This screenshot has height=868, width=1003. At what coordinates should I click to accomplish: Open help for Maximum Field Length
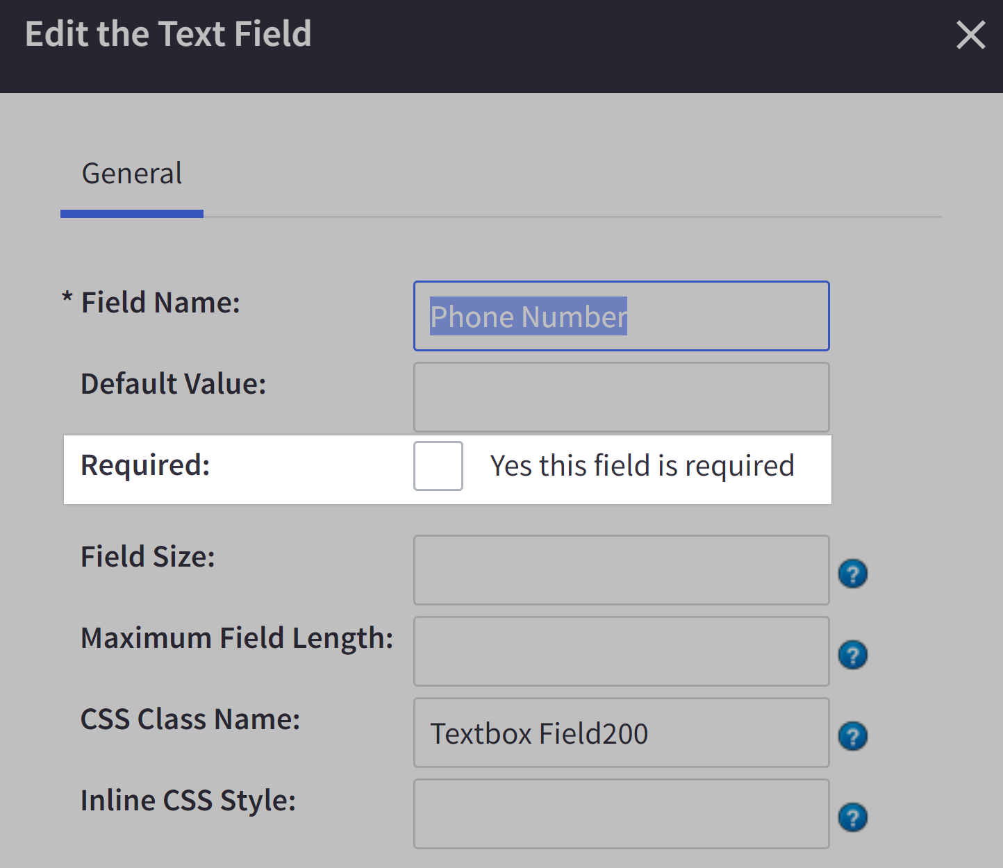853,654
